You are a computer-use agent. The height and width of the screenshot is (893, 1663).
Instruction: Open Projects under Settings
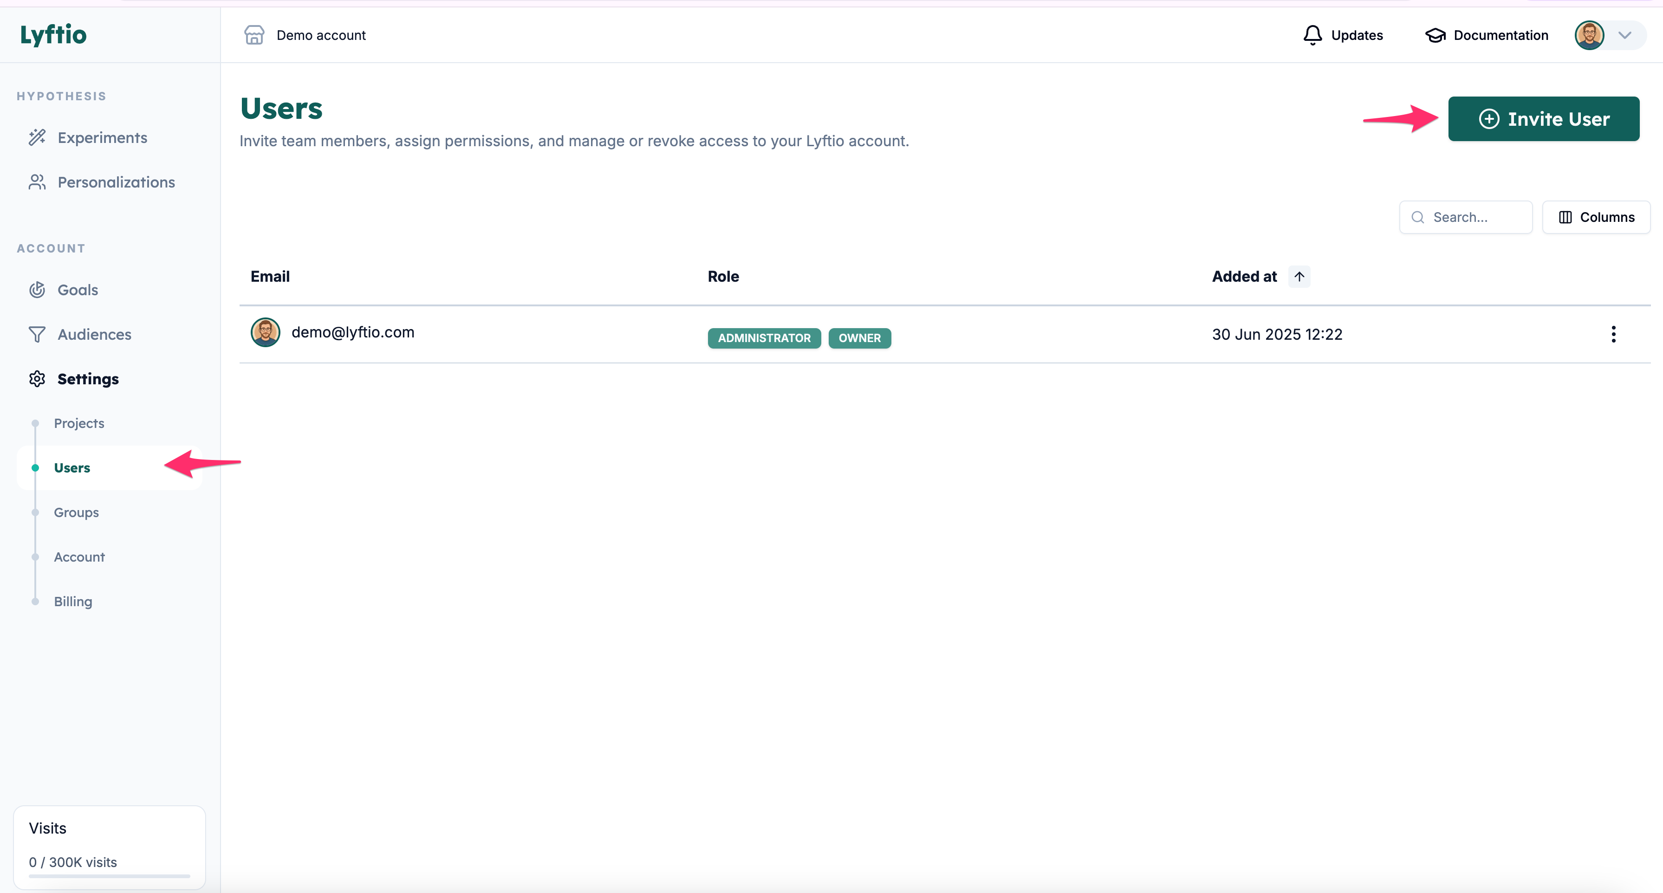(79, 423)
